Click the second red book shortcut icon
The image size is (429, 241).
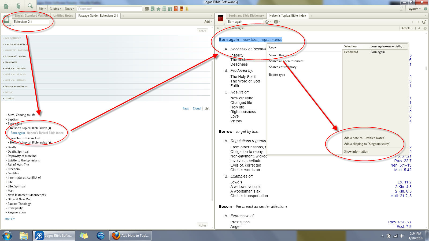pos(182,9)
